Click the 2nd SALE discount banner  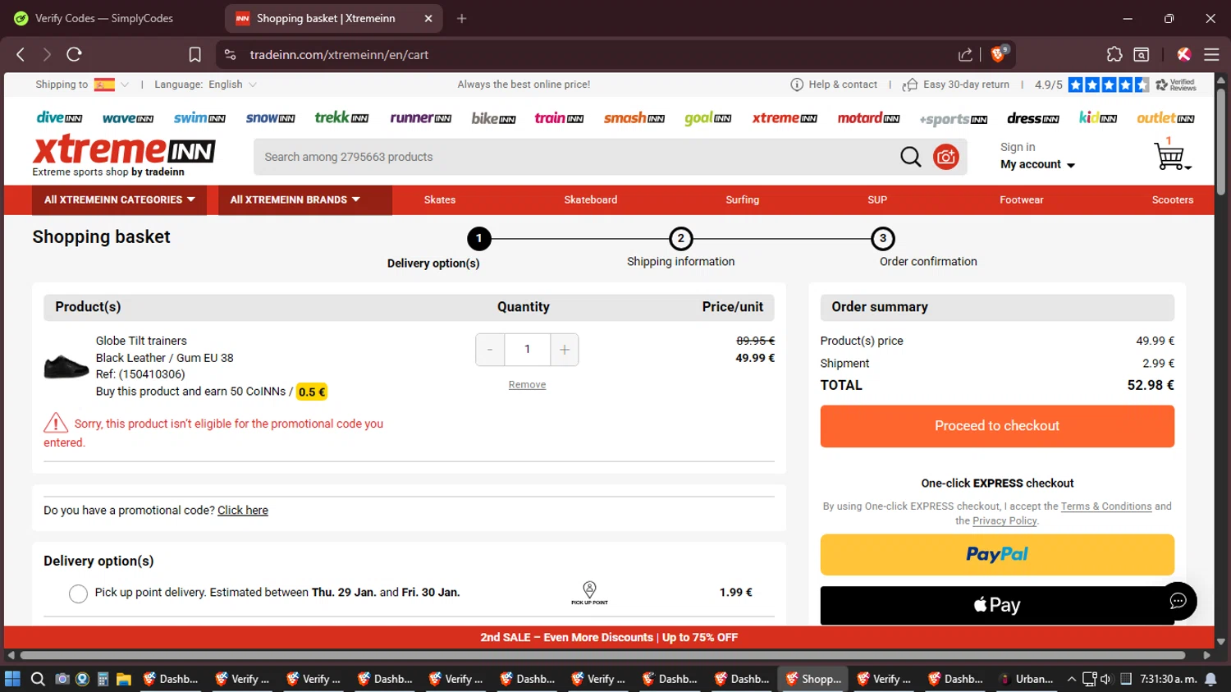coord(609,638)
